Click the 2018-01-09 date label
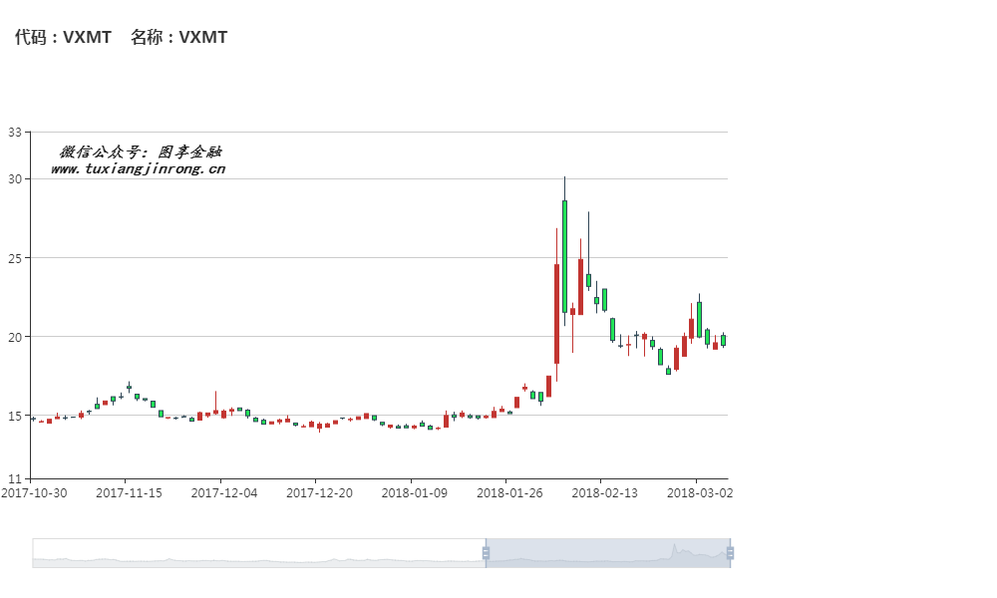This screenshot has width=997, height=598. click(x=415, y=492)
